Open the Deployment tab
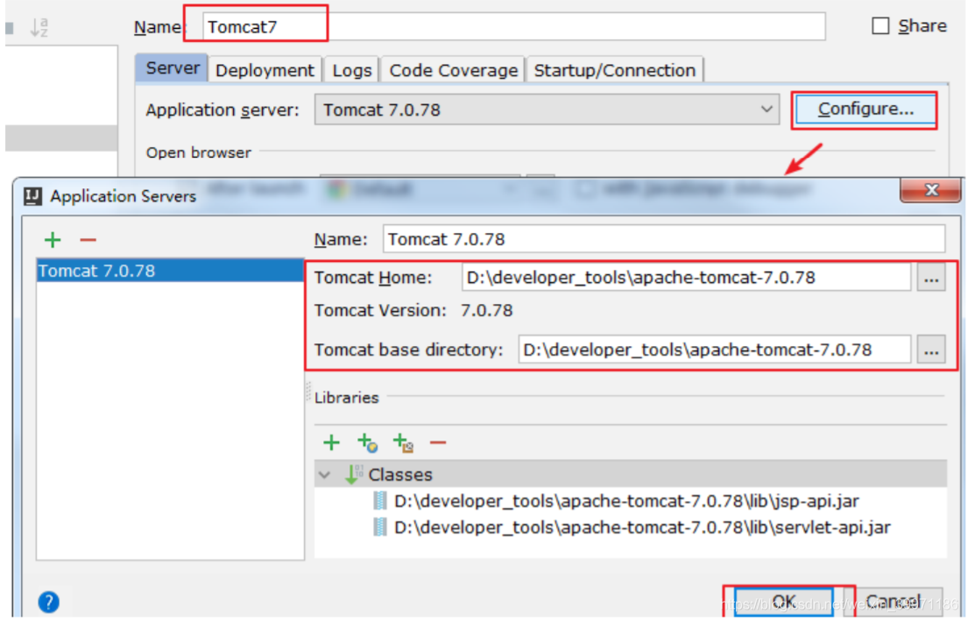 pyautogui.click(x=265, y=70)
